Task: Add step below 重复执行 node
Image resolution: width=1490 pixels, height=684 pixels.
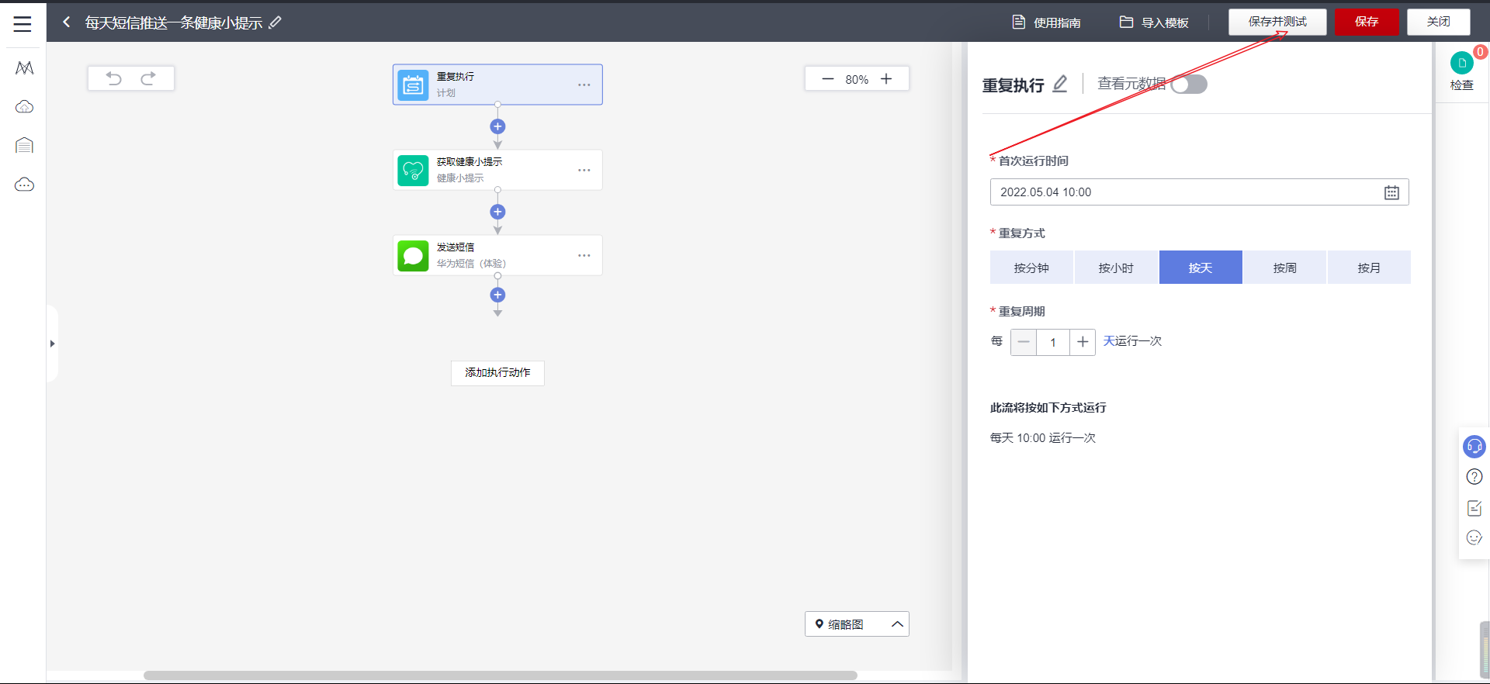Action: point(498,126)
